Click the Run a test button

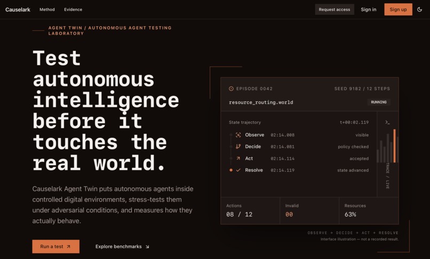point(55,246)
